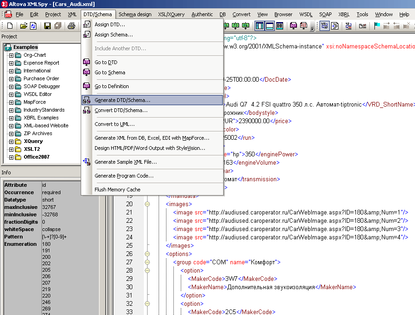415x315 pixels.
Task: Expand the International folder
Action: pyautogui.click(x=11, y=71)
